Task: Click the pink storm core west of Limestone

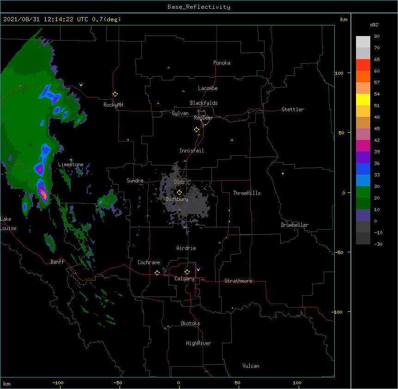Action: coord(43,195)
